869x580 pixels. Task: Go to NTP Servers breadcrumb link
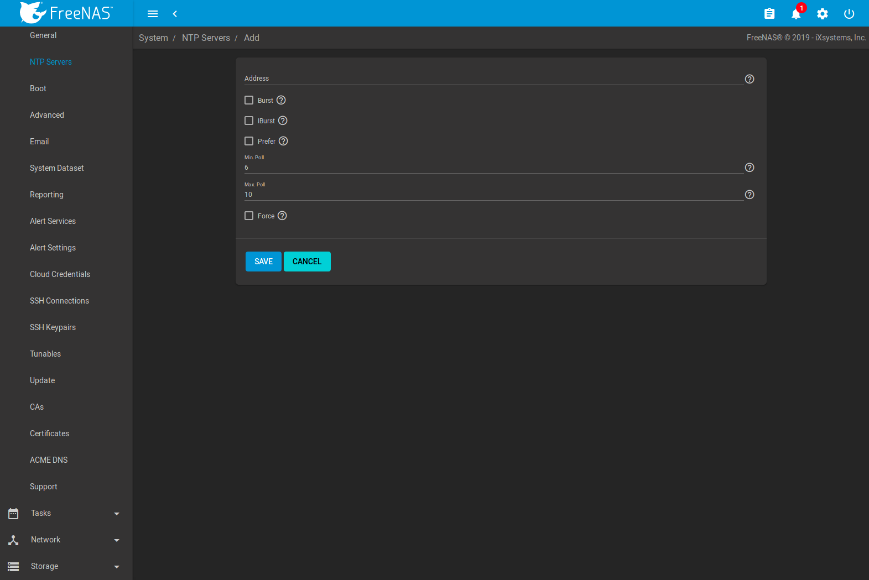206,38
